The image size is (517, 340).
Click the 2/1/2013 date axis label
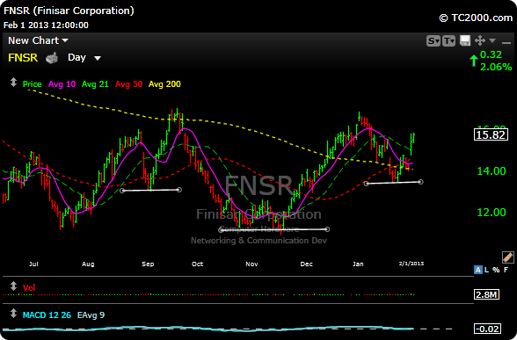tap(411, 264)
